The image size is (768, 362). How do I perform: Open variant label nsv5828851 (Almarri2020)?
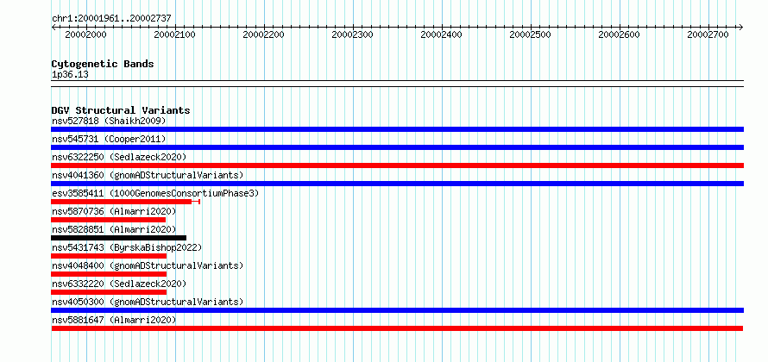coord(114,229)
